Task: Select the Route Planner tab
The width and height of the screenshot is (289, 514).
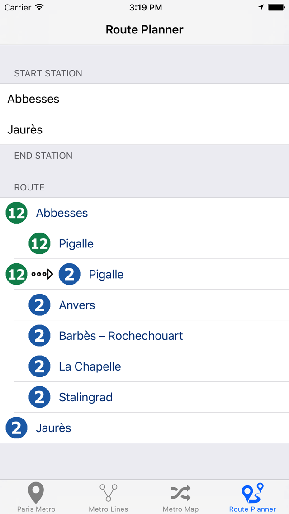Action: [x=252, y=497]
